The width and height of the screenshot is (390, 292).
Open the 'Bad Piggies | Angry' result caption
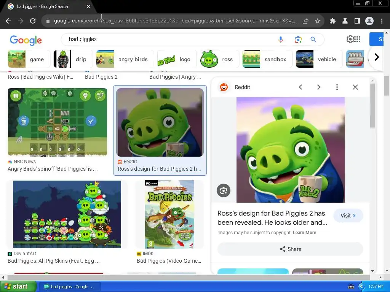point(175,77)
